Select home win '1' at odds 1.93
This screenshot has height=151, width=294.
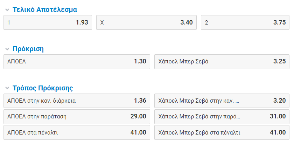[48, 22]
